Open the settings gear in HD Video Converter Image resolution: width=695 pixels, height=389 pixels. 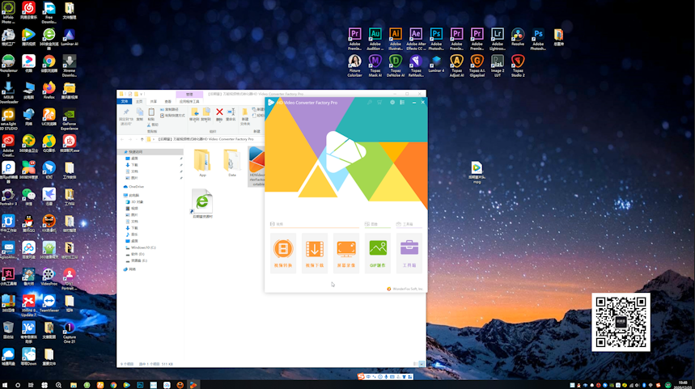tap(392, 103)
